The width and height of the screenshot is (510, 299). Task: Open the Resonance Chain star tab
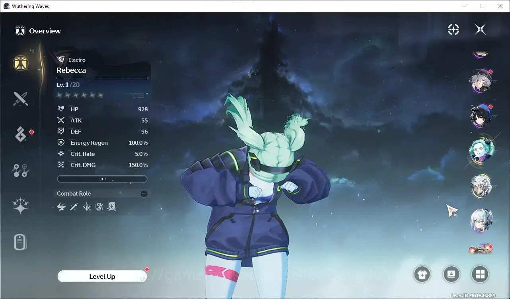point(20,206)
